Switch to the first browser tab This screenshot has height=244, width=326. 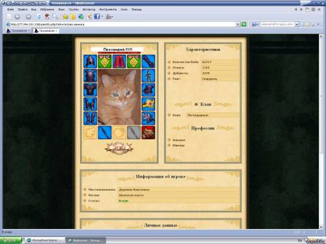coord(18,31)
